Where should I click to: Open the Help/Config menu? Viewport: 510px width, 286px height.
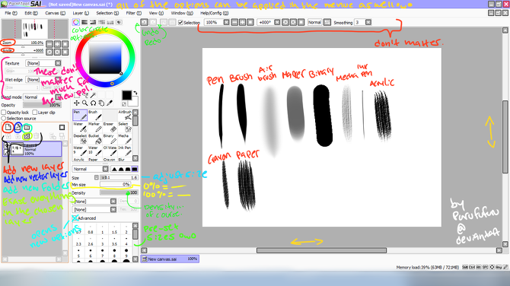[x=215, y=13]
